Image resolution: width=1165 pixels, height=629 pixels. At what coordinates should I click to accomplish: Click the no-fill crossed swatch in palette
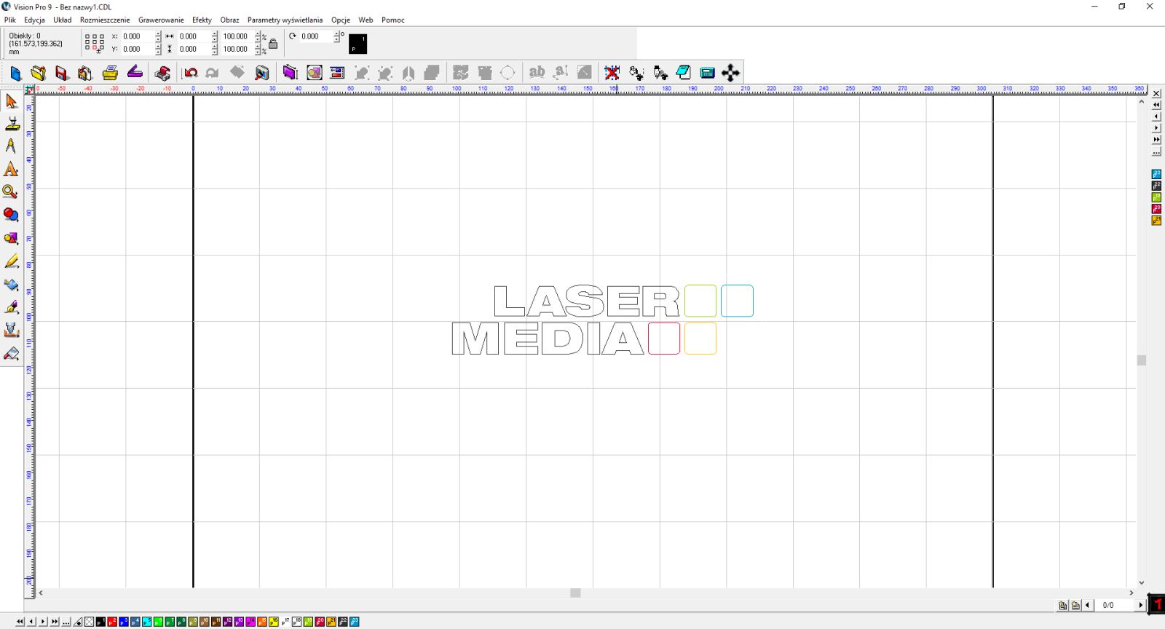(89, 622)
